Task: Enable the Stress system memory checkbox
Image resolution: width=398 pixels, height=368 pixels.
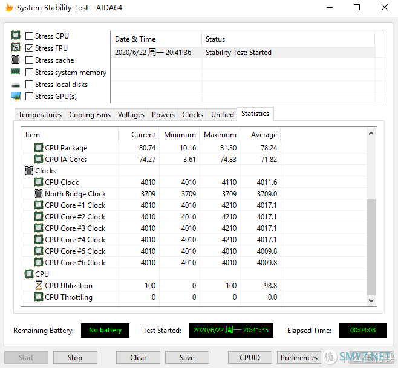Action: pos(29,73)
